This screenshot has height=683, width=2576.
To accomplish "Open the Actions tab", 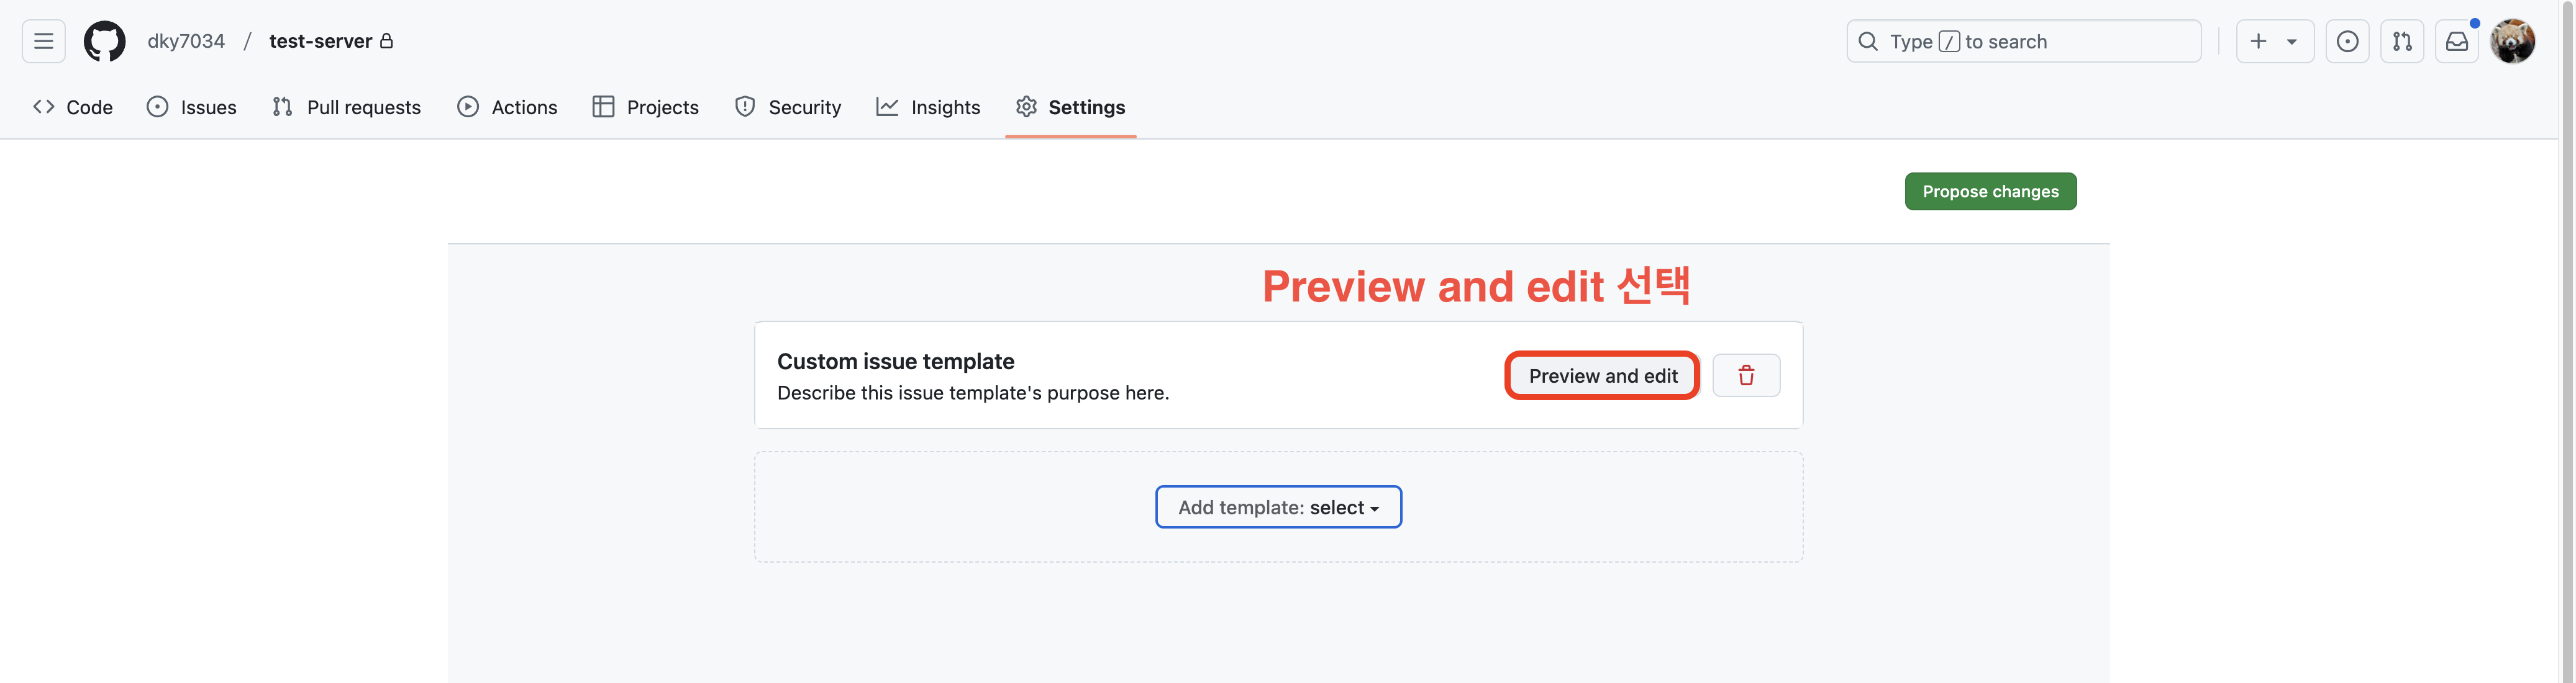I will point(507,107).
